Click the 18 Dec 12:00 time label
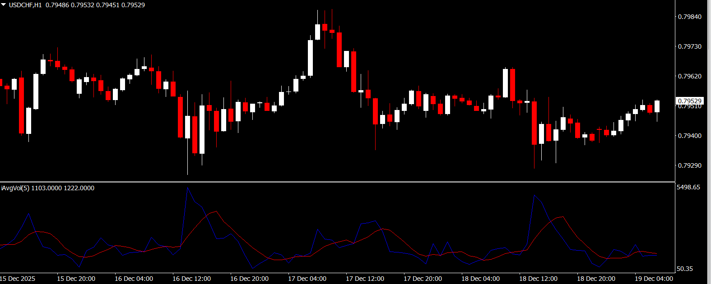This screenshot has height=284, width=711. point(538,279)
